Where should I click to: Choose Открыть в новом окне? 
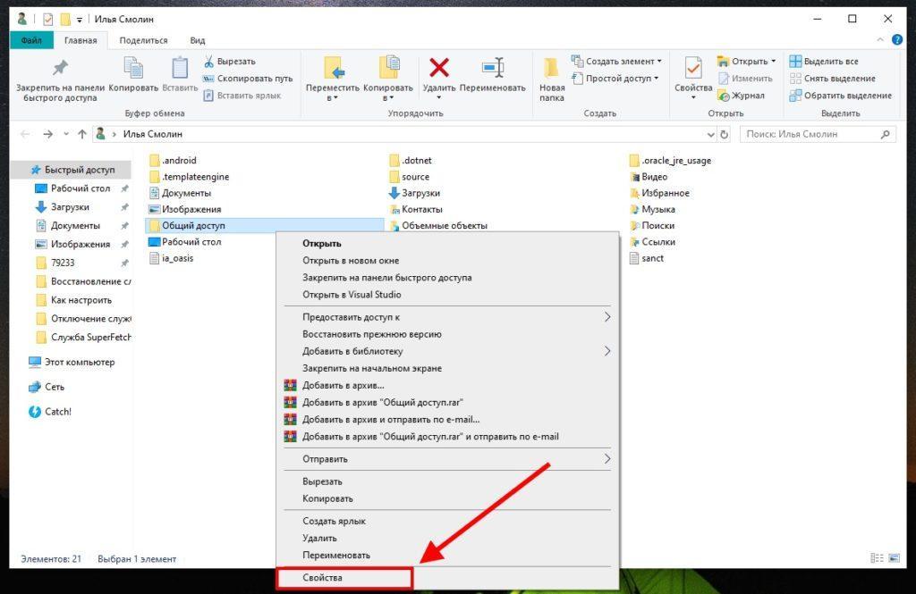coord(447,261)
